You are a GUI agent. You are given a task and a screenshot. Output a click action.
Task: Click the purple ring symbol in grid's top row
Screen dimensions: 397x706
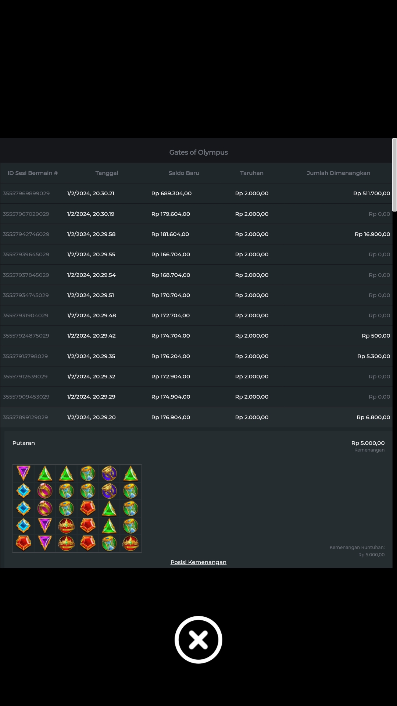coord(109,474)
